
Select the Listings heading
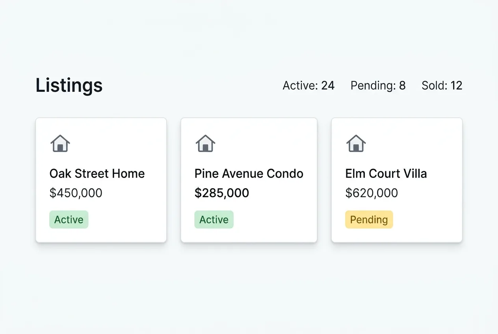pos(69,85)
